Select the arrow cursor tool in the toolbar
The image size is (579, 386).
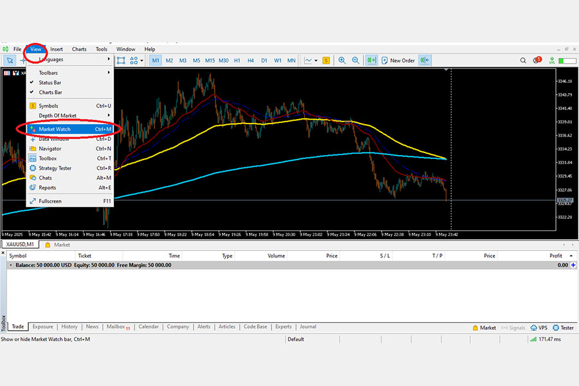[10, 60]
